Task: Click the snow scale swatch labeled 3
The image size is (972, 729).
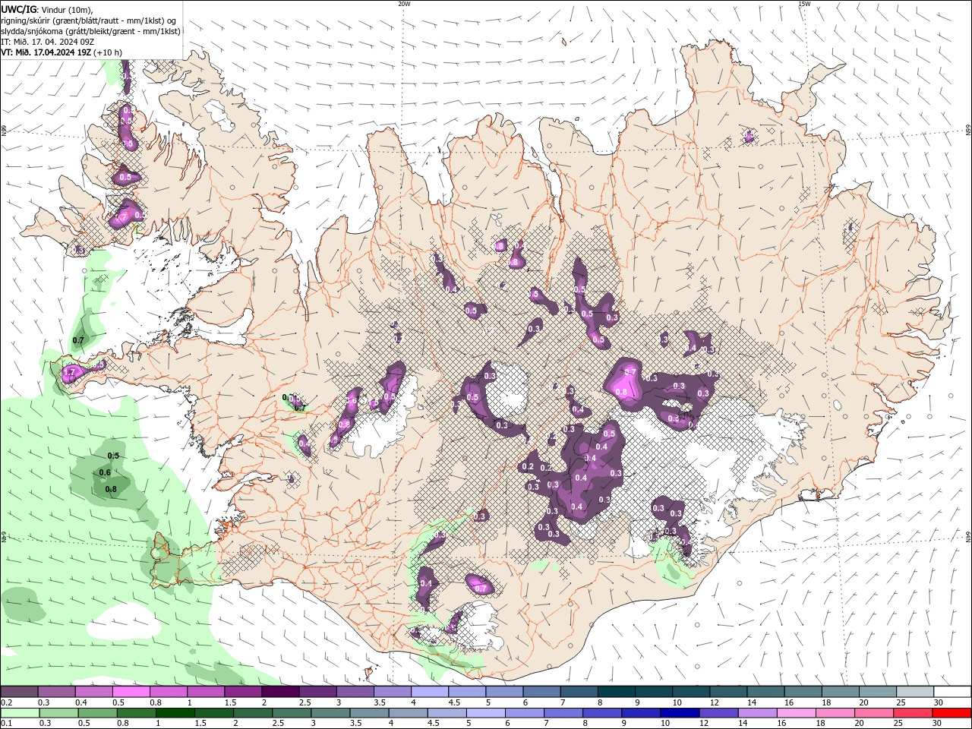Action: (355, 692)
